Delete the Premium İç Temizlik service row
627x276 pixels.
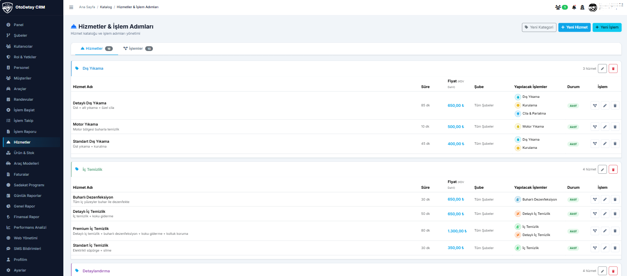(x=615, y=231)
